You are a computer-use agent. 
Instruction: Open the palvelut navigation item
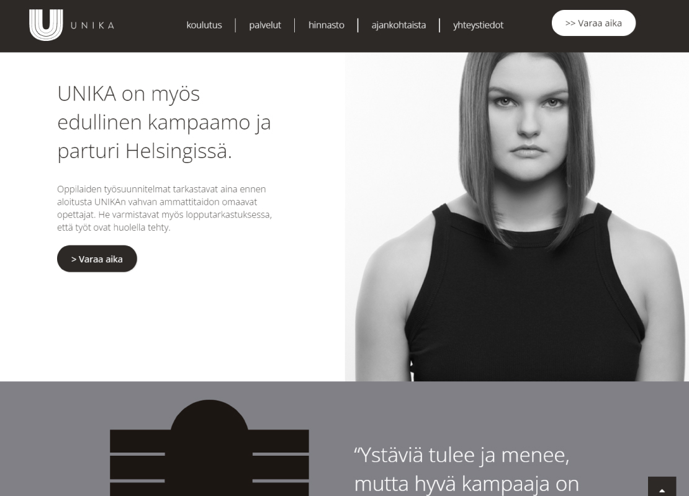265,25
